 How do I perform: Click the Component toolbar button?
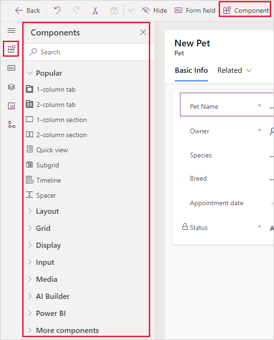[246, 10]
